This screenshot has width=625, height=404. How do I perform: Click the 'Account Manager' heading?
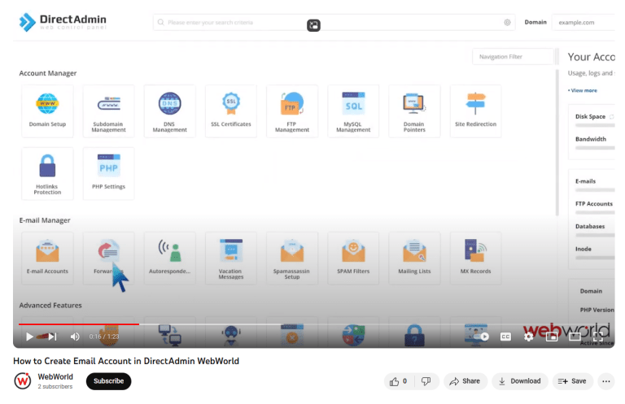coord(48,73)
